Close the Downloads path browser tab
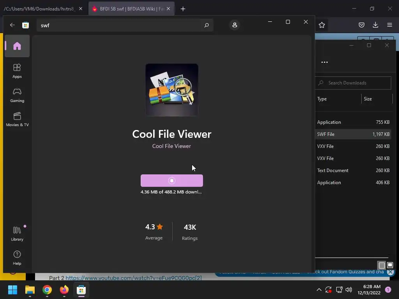The width and height of the screenshot is (399, 299). coord(81,9)
